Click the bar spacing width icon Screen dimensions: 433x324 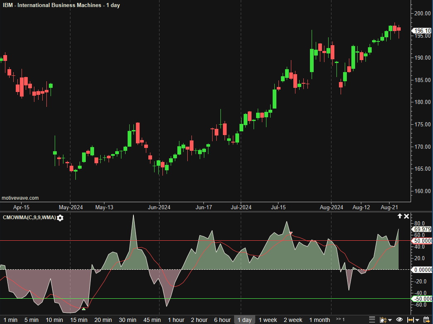tap(410, 320)
